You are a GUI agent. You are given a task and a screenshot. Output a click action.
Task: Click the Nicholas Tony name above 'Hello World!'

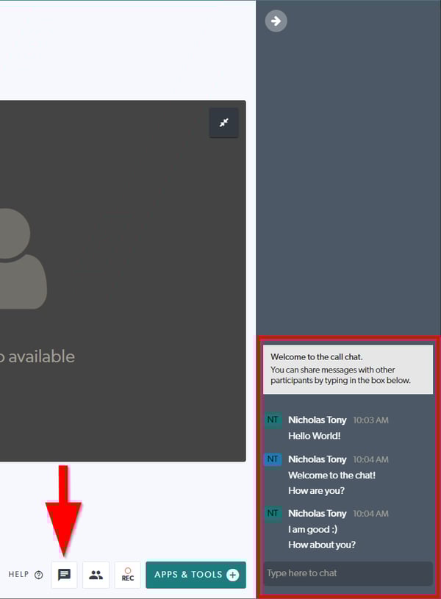[318, 420]
